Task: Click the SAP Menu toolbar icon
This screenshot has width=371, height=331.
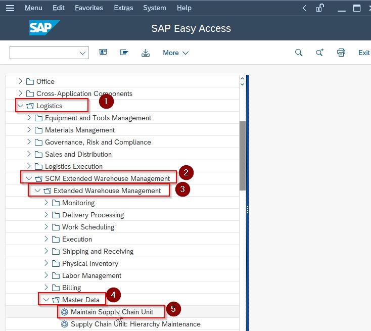Action: [x=103, y=52]
